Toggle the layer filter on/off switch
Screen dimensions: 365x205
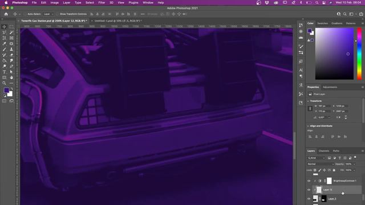pyautogui.click(x=355, y=158)
